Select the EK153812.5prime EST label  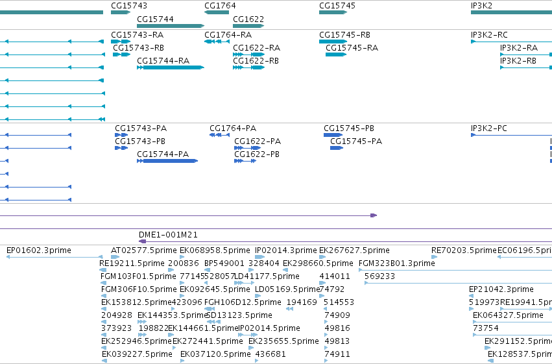coord(136,302)
